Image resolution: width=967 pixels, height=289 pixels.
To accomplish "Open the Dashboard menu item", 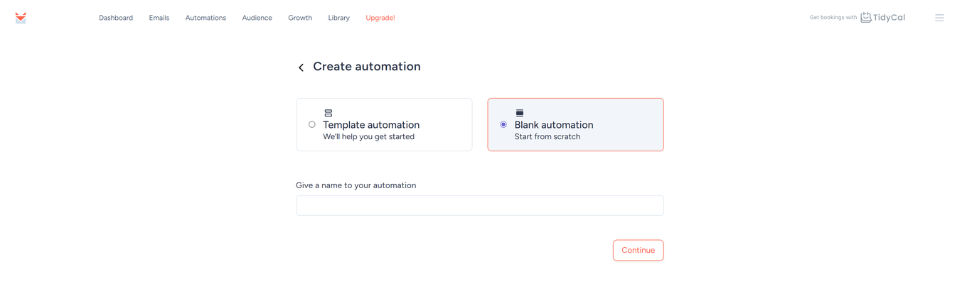I will [x=116, y=18].
